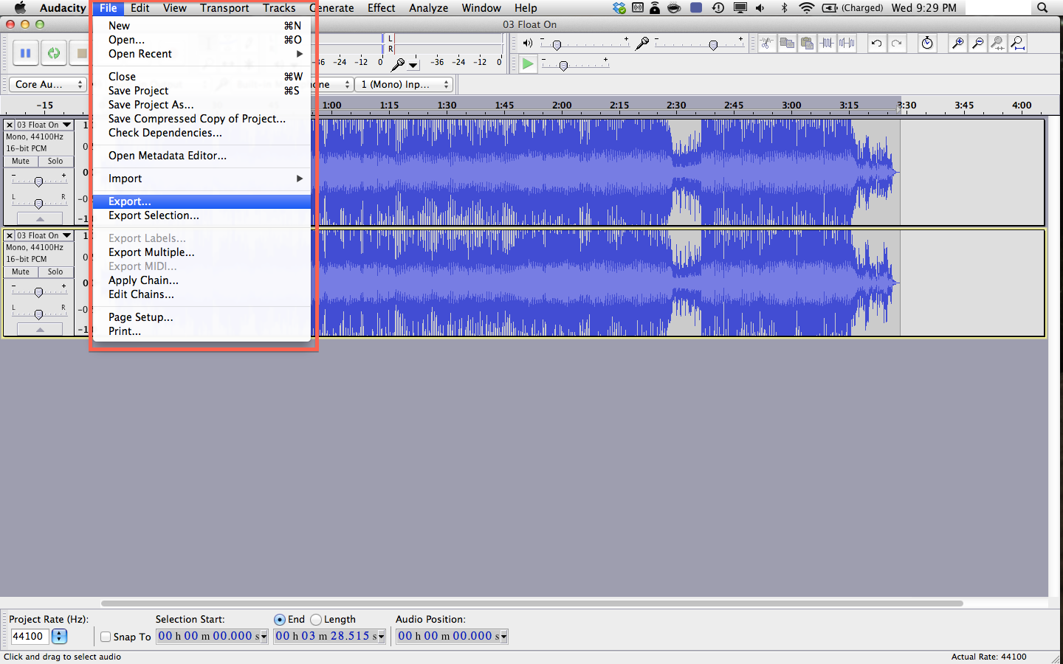Click the meter toolbar microphone icon
Viewport: 1063px width, 664px height.
pos(397,64)
